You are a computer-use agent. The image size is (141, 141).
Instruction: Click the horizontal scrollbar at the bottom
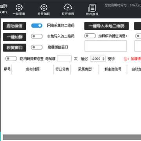72,137
